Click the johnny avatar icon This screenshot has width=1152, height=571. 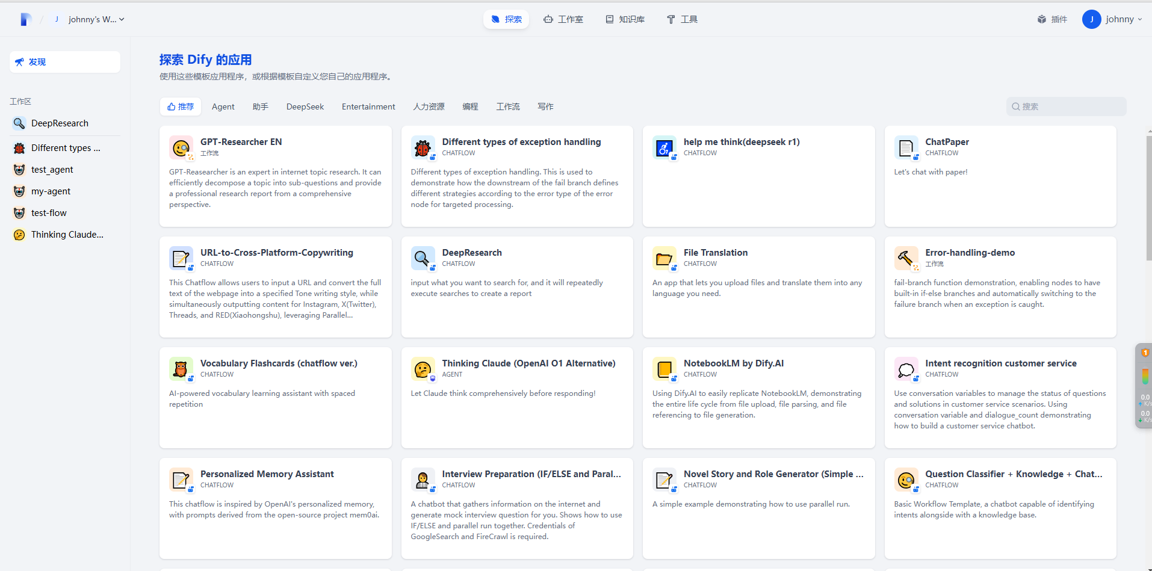1091,19
